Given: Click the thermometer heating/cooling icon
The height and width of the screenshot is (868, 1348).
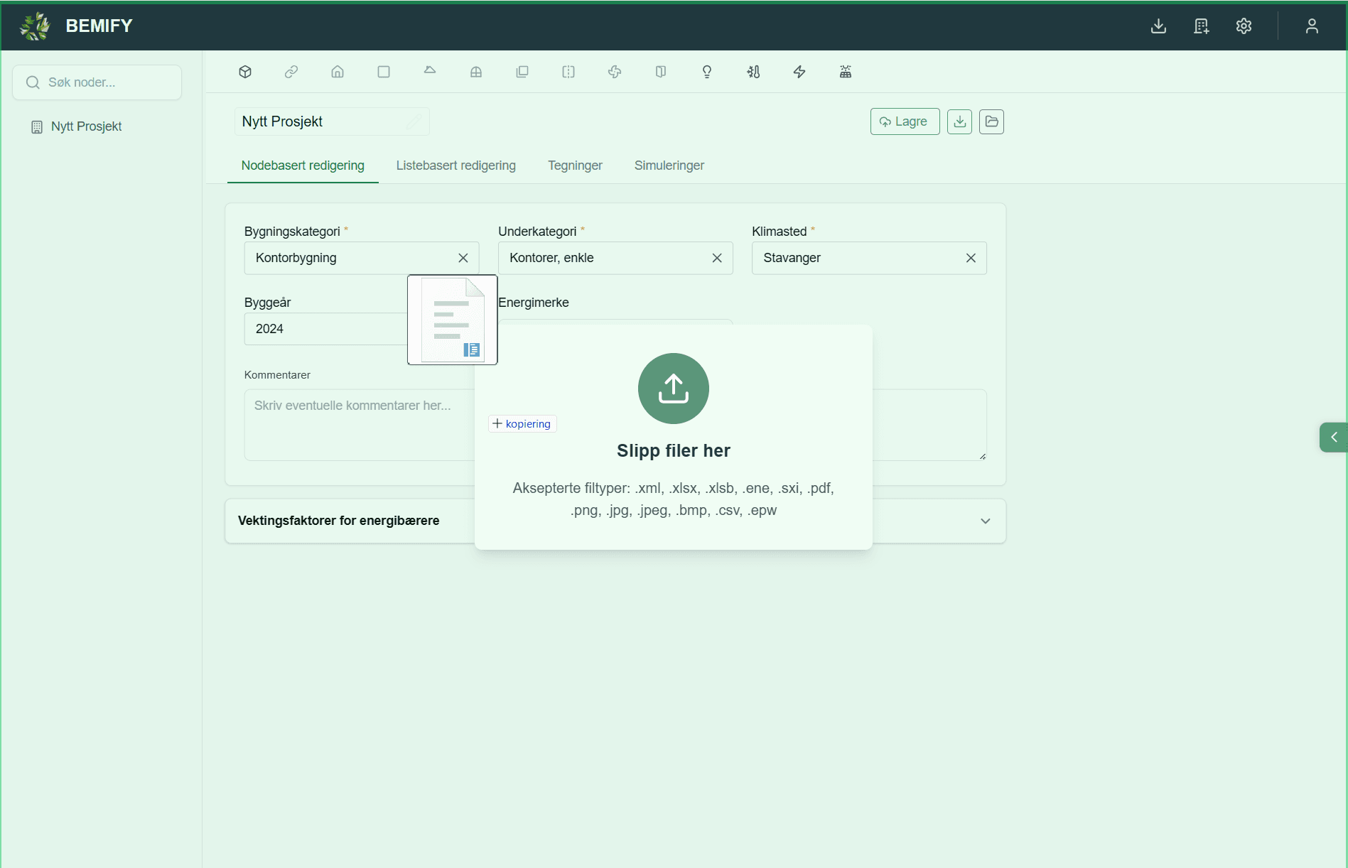Looking at the screenshot, I should tap(753, 72).
